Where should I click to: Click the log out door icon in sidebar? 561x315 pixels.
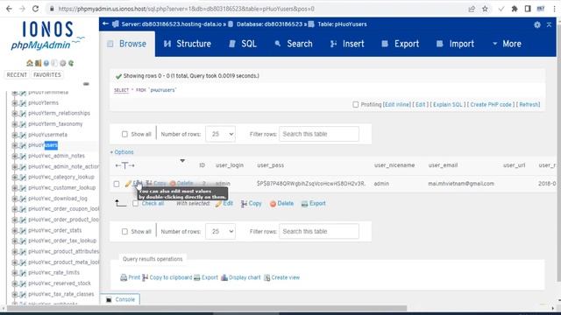(x=38, y=63)
